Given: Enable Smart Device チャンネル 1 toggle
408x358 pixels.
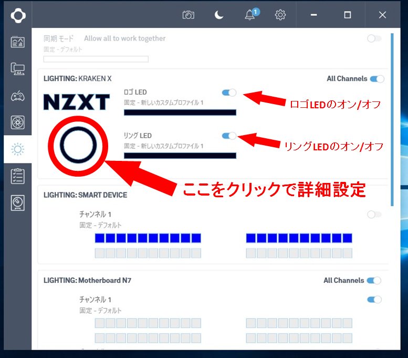Looking at the screenshot, I should [374, 214].
